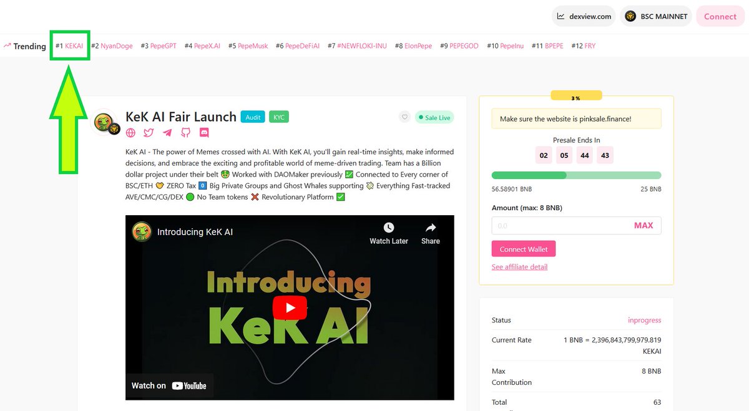749x411 pixels.
Task: Open trending token #9 PEPEGOD
Action: 459,46
